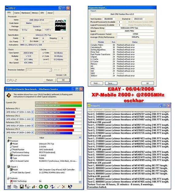Viewport: 175px width, 196px height.
Task: Select the Front Side Bus Speed row in Sandra
Action: point(43,172)
